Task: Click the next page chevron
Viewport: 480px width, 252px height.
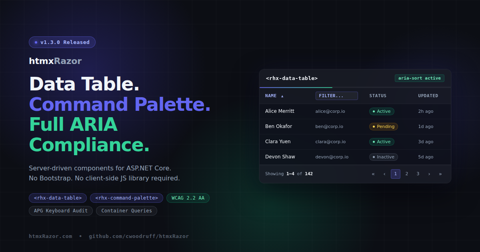Action: point(429,174)
